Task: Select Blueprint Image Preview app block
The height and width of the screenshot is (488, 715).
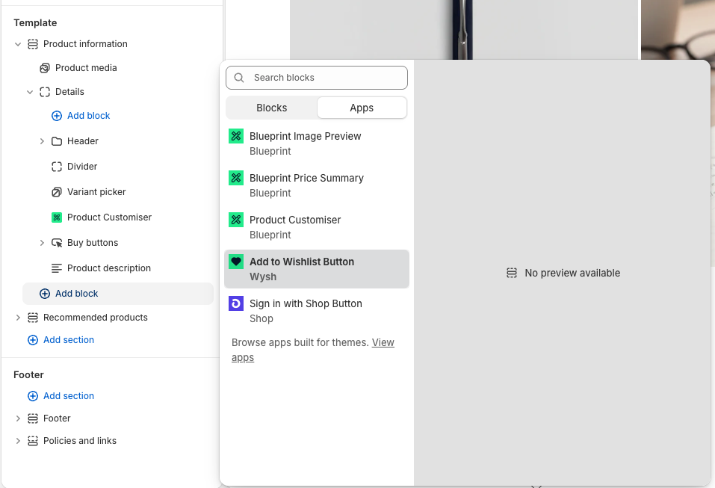Action: [317, 143]
